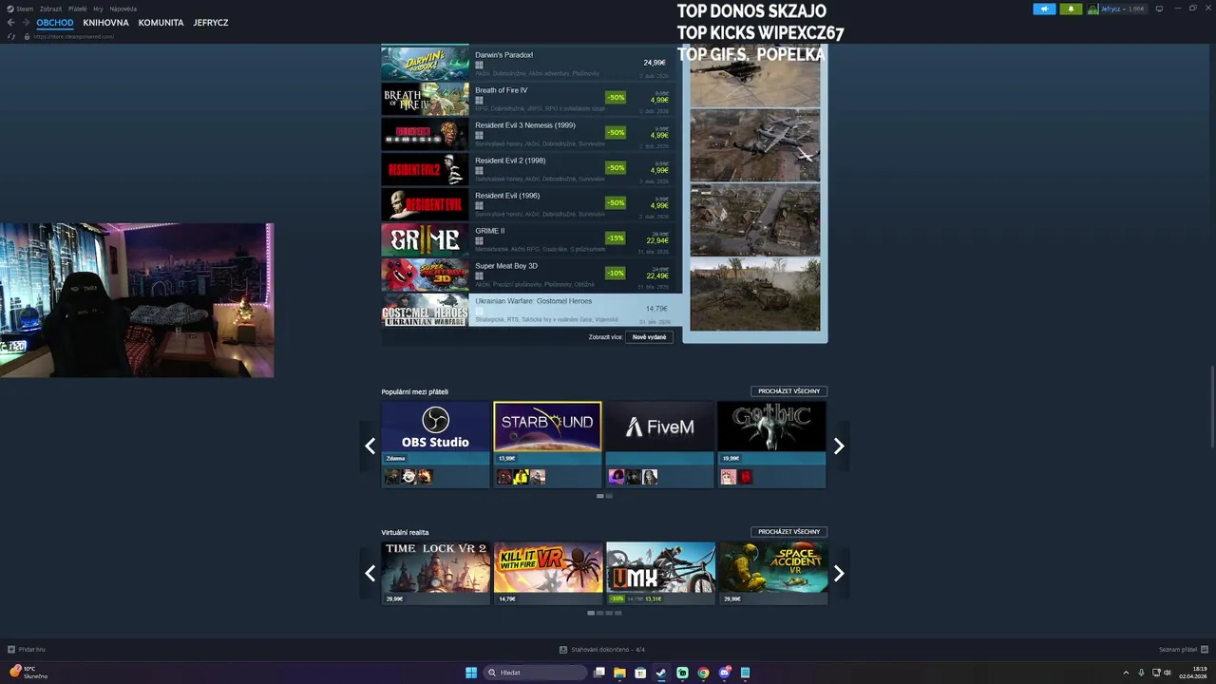Viewport: 1216px width, 684px height.
Task: Open the Task View taskbar icon
Action: pyautogui.click(x=598, y=673)
